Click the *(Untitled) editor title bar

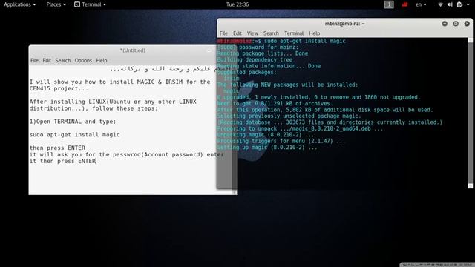[132, 50]
